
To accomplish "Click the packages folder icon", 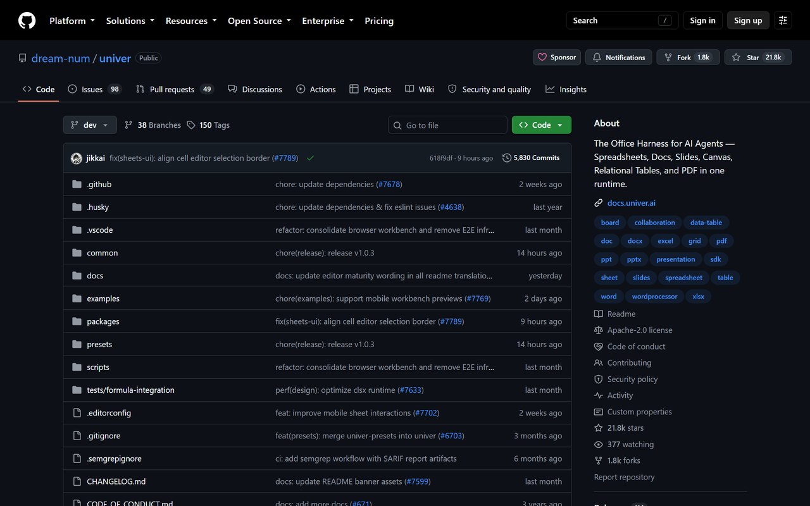I will (x=77, y=321).
